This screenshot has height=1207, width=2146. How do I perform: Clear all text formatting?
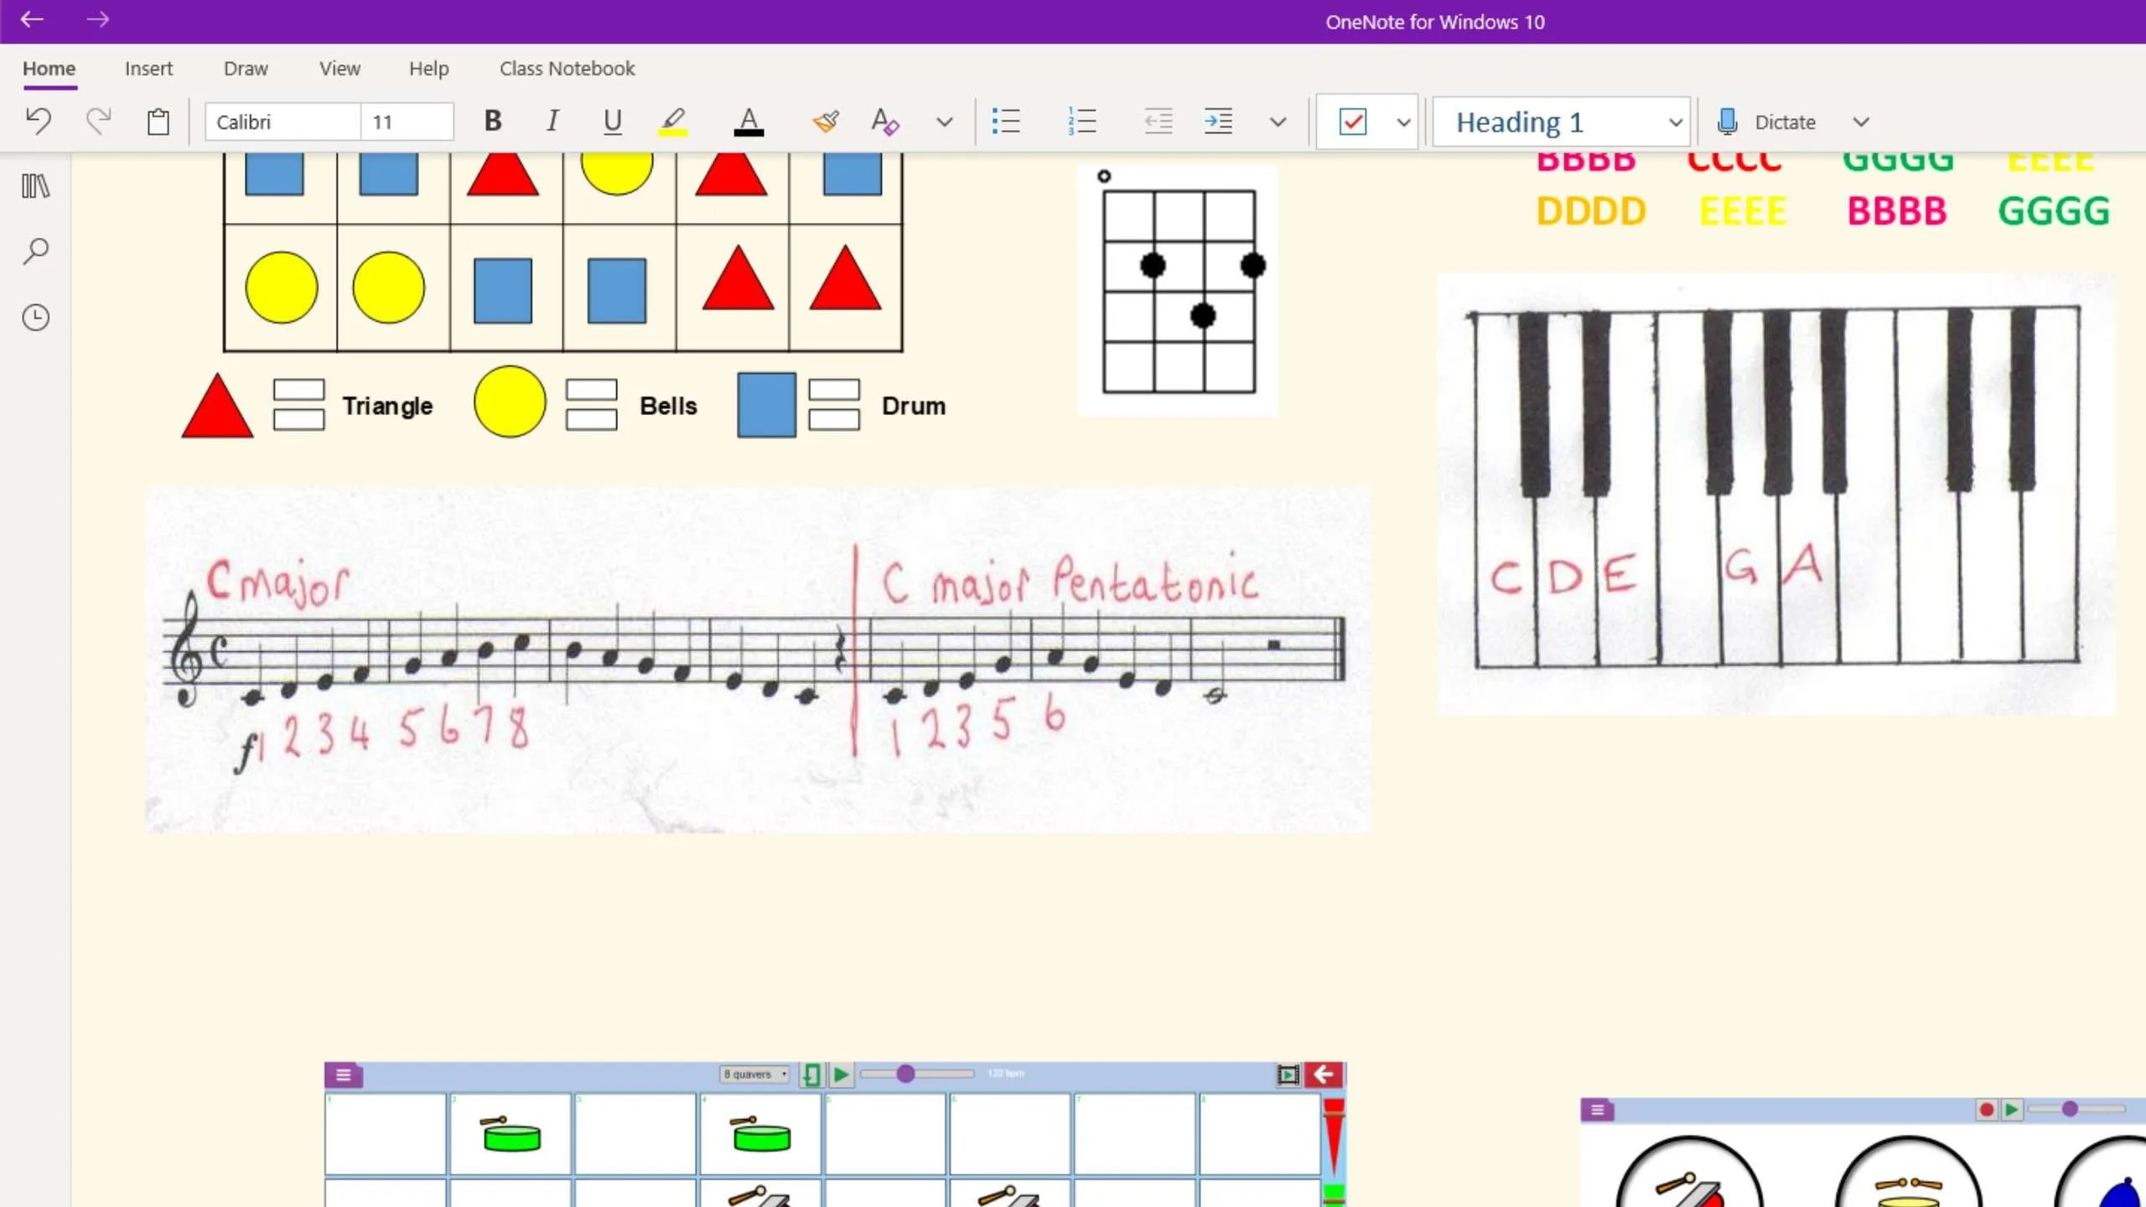coord(885,122)
